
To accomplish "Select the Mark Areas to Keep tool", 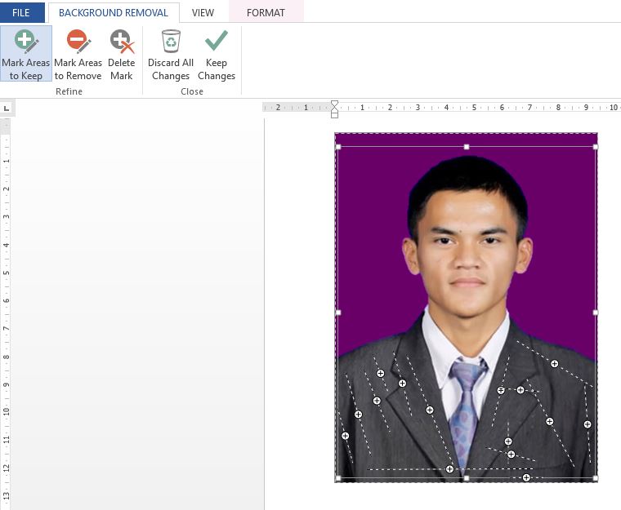I will [26, 54].
